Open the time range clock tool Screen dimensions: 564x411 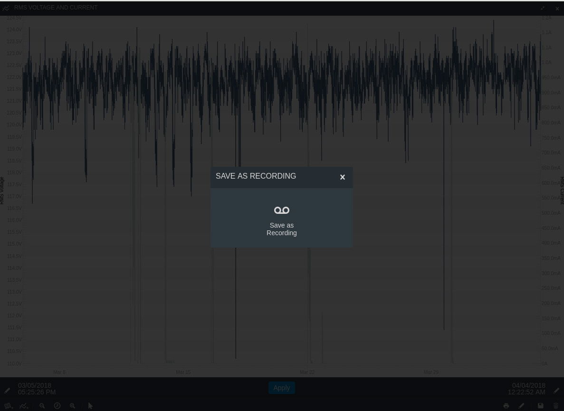pyautogui.click(x=57, y=406)
